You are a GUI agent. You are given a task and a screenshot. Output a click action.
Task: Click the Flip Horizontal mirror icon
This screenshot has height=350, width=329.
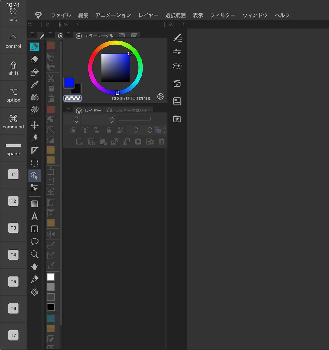click(51, 234)
